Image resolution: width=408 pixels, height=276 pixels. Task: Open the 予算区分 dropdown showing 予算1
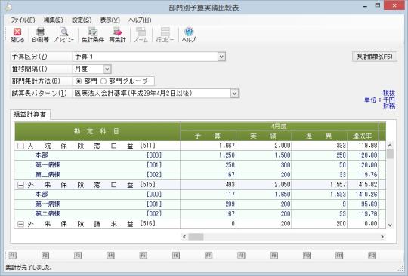[x=221, y=57]
